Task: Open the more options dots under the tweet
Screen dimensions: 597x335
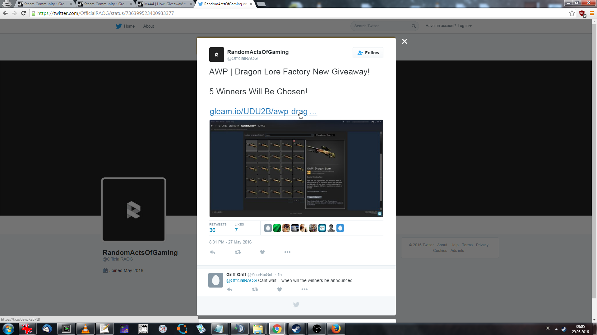Action: pyautogui.click(x=287, y=252)
